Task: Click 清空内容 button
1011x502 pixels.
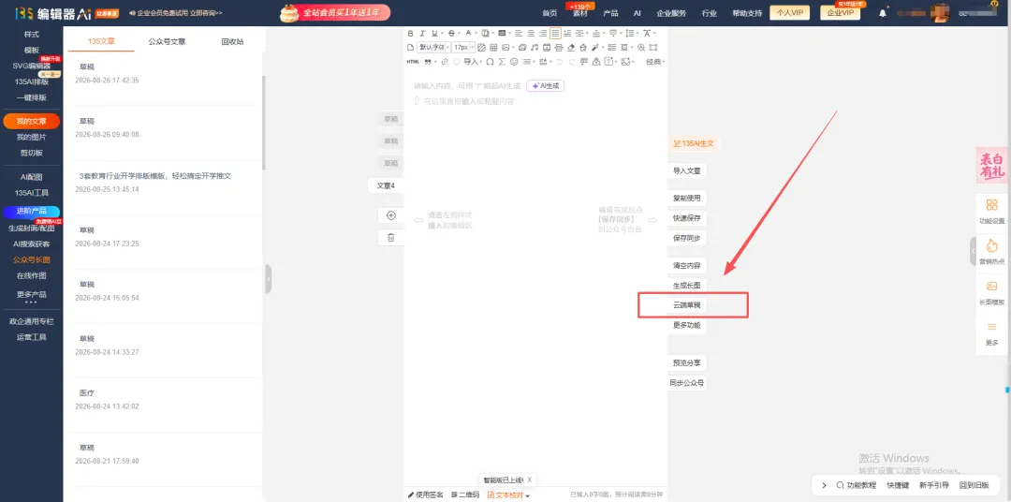Action: tap(687, 265)
